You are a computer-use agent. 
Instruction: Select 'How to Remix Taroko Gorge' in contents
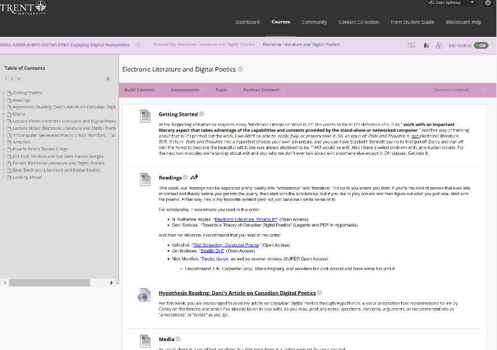coord(40,149)
